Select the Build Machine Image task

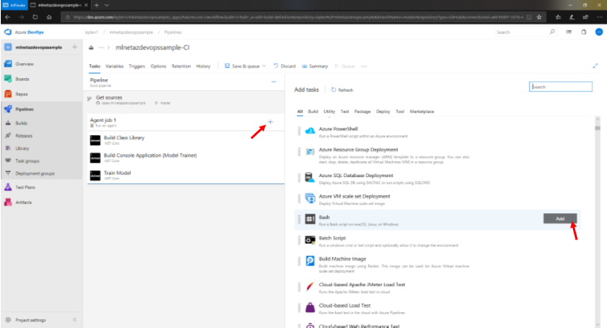point(437,265)
